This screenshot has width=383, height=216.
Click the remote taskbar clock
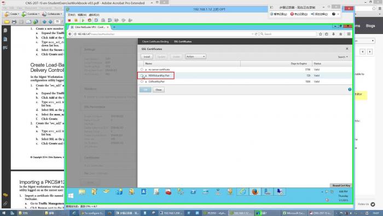(343, 196)
